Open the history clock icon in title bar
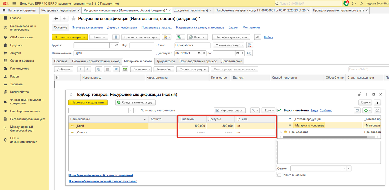 353,3
